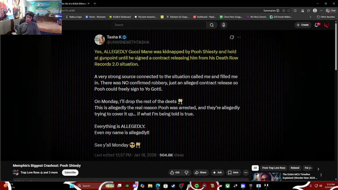Screen dimensions: 338x190
Task: Activate voice search microphone icon
Action: click(224, 25)
